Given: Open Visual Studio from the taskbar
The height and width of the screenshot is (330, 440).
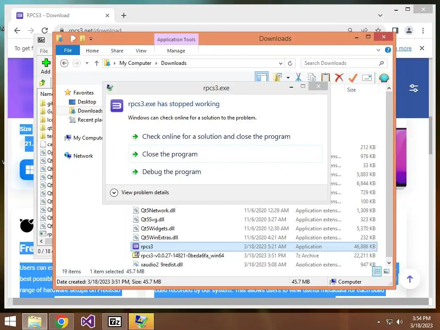Looking at the screenshot, I should tap(88, 321).
